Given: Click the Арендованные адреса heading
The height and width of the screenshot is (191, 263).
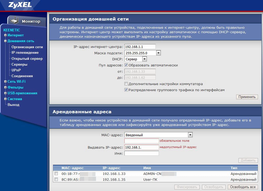Looking at the screenshot, I should (x=82, y=112).
